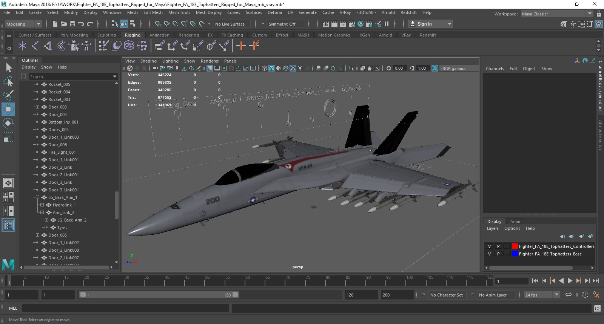This screenshot has width=604, height=324.
Task: Click the Maya logo icon at bottom left
Action: (8, 264)
